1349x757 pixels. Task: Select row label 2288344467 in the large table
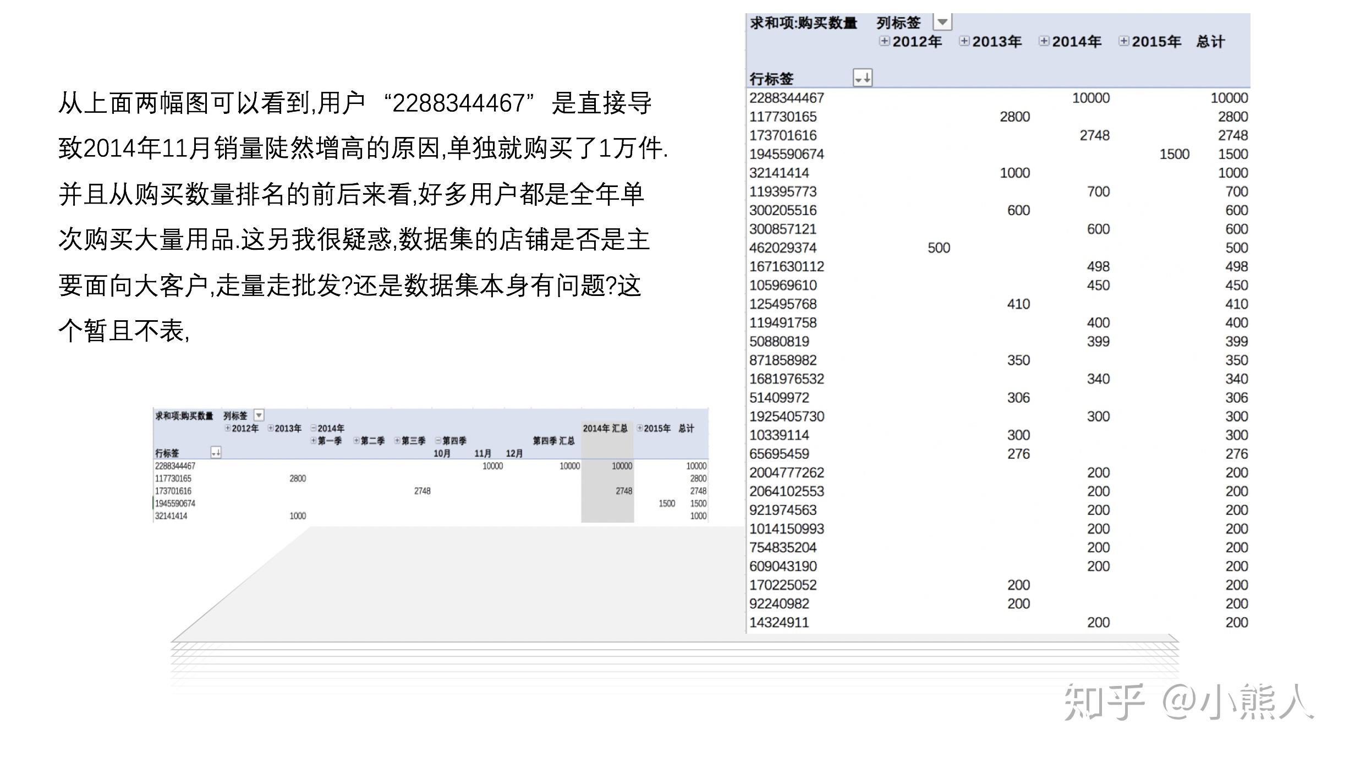(787, 98)
